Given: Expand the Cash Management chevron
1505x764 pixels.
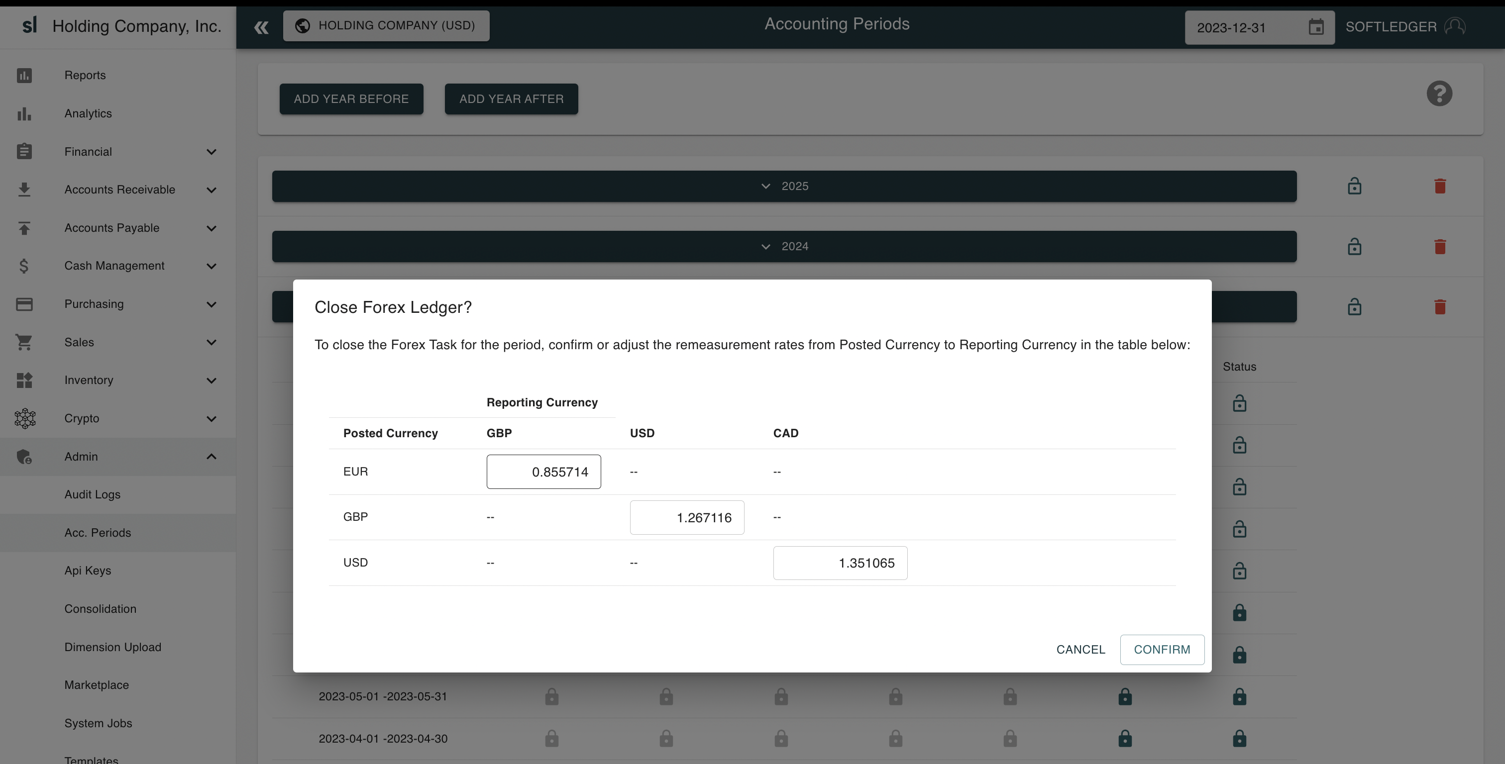Looking at the screenshot, I should [x=212, y=266].
